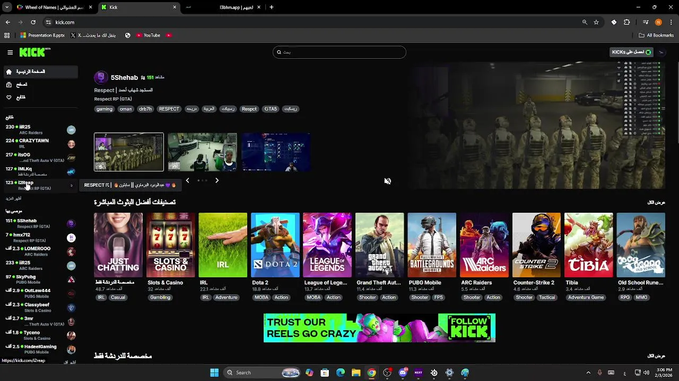Open the Kick hamburger sidebar menu
The height and width of the screenshot is (381, 679).
(x=10, y=52)
